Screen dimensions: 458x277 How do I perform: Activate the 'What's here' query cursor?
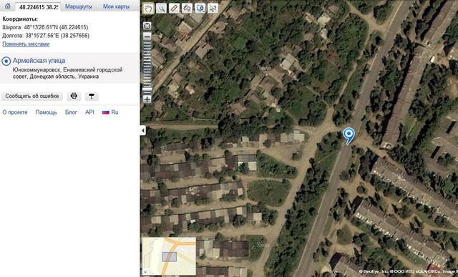point(213,9)
